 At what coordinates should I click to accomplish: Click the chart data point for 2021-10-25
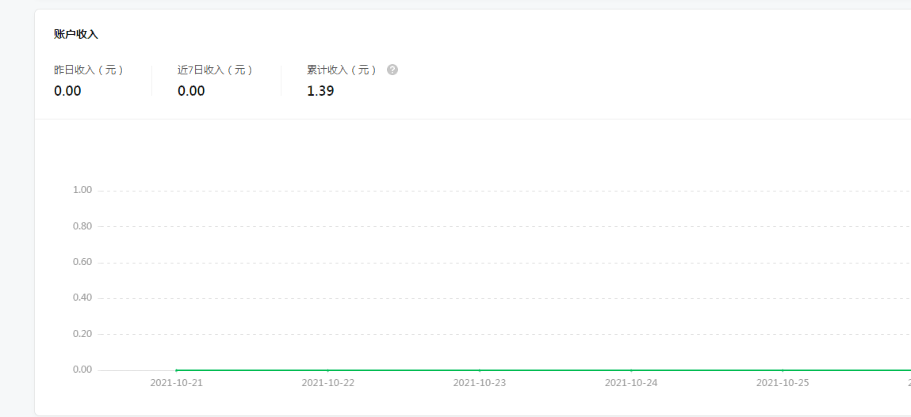[x=783, y=370]
